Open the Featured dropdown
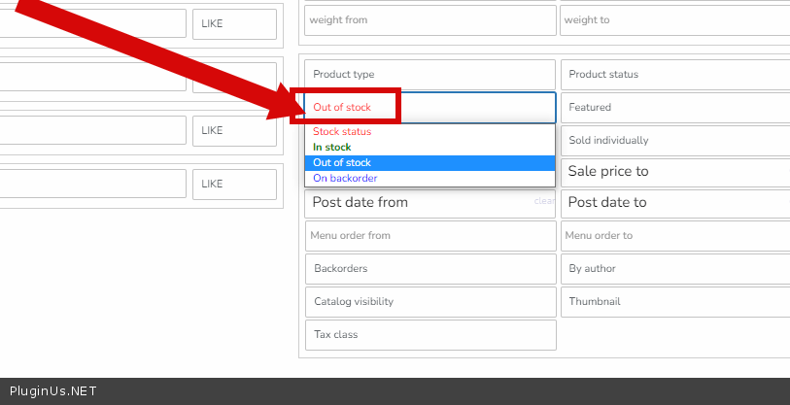The width and height of the screenshot is (790, 405). [x=674, y=108]
